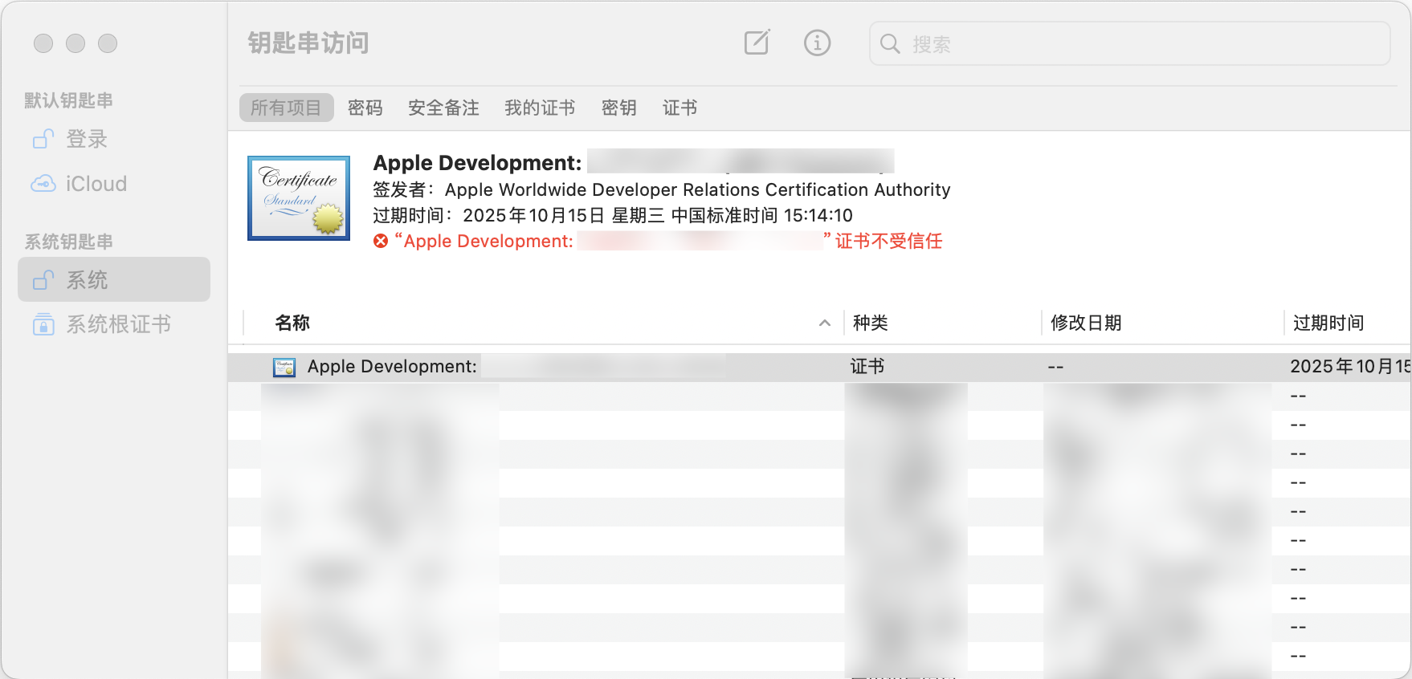Switch to 我的证书 tab
1412x679 pixels.
[x=540, y=108]
